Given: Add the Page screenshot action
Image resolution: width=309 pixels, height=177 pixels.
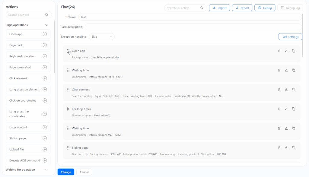Looking at the screenshot, I should coord(45,67).
